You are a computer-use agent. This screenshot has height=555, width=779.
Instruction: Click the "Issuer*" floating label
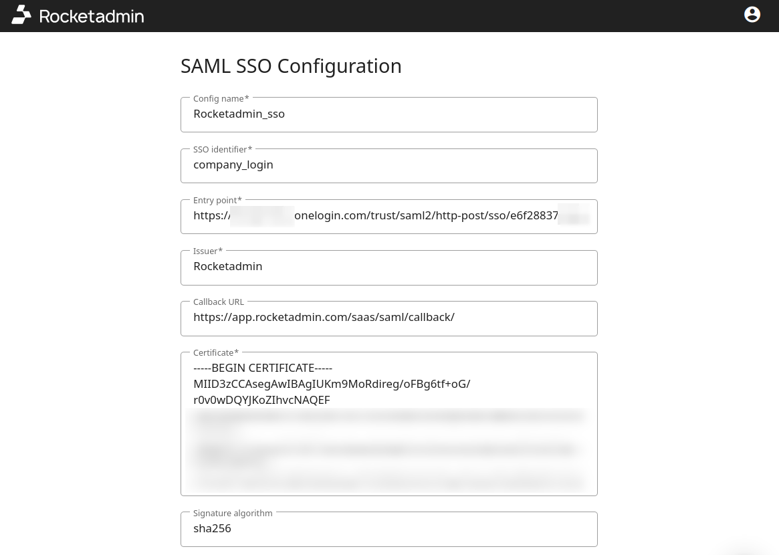[x=208, y=251]
